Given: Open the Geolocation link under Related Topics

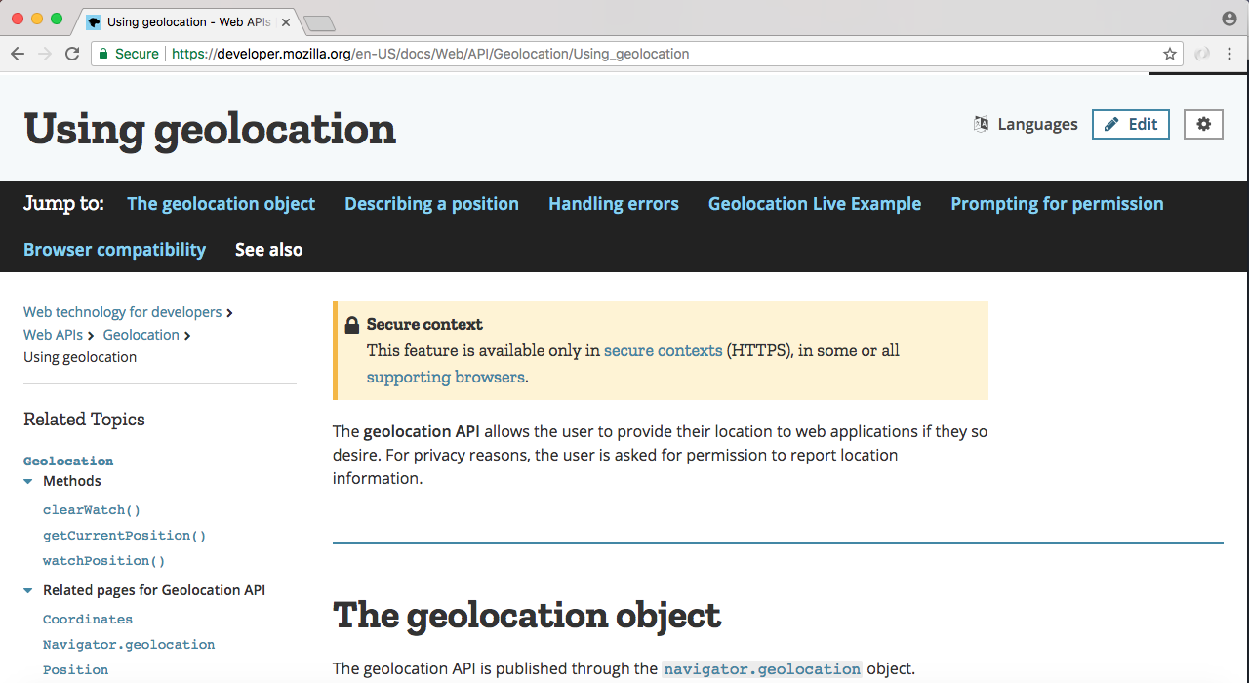Looking at the screenshot, I should pos(68,461).
